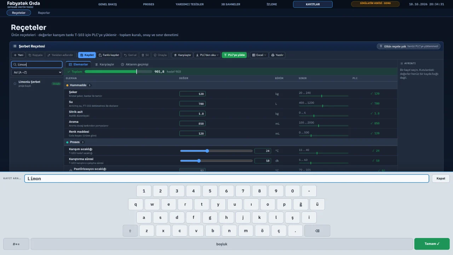Confirm keyboard entry with Tamam
The image size is (453, 255).
pyautogui.click(x=432, y=244)
